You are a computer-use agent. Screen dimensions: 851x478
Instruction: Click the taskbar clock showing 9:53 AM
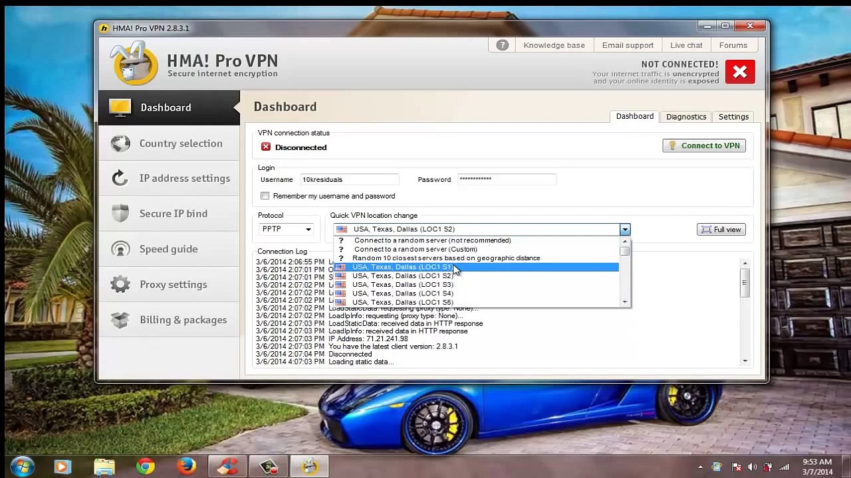pos(817,467)
